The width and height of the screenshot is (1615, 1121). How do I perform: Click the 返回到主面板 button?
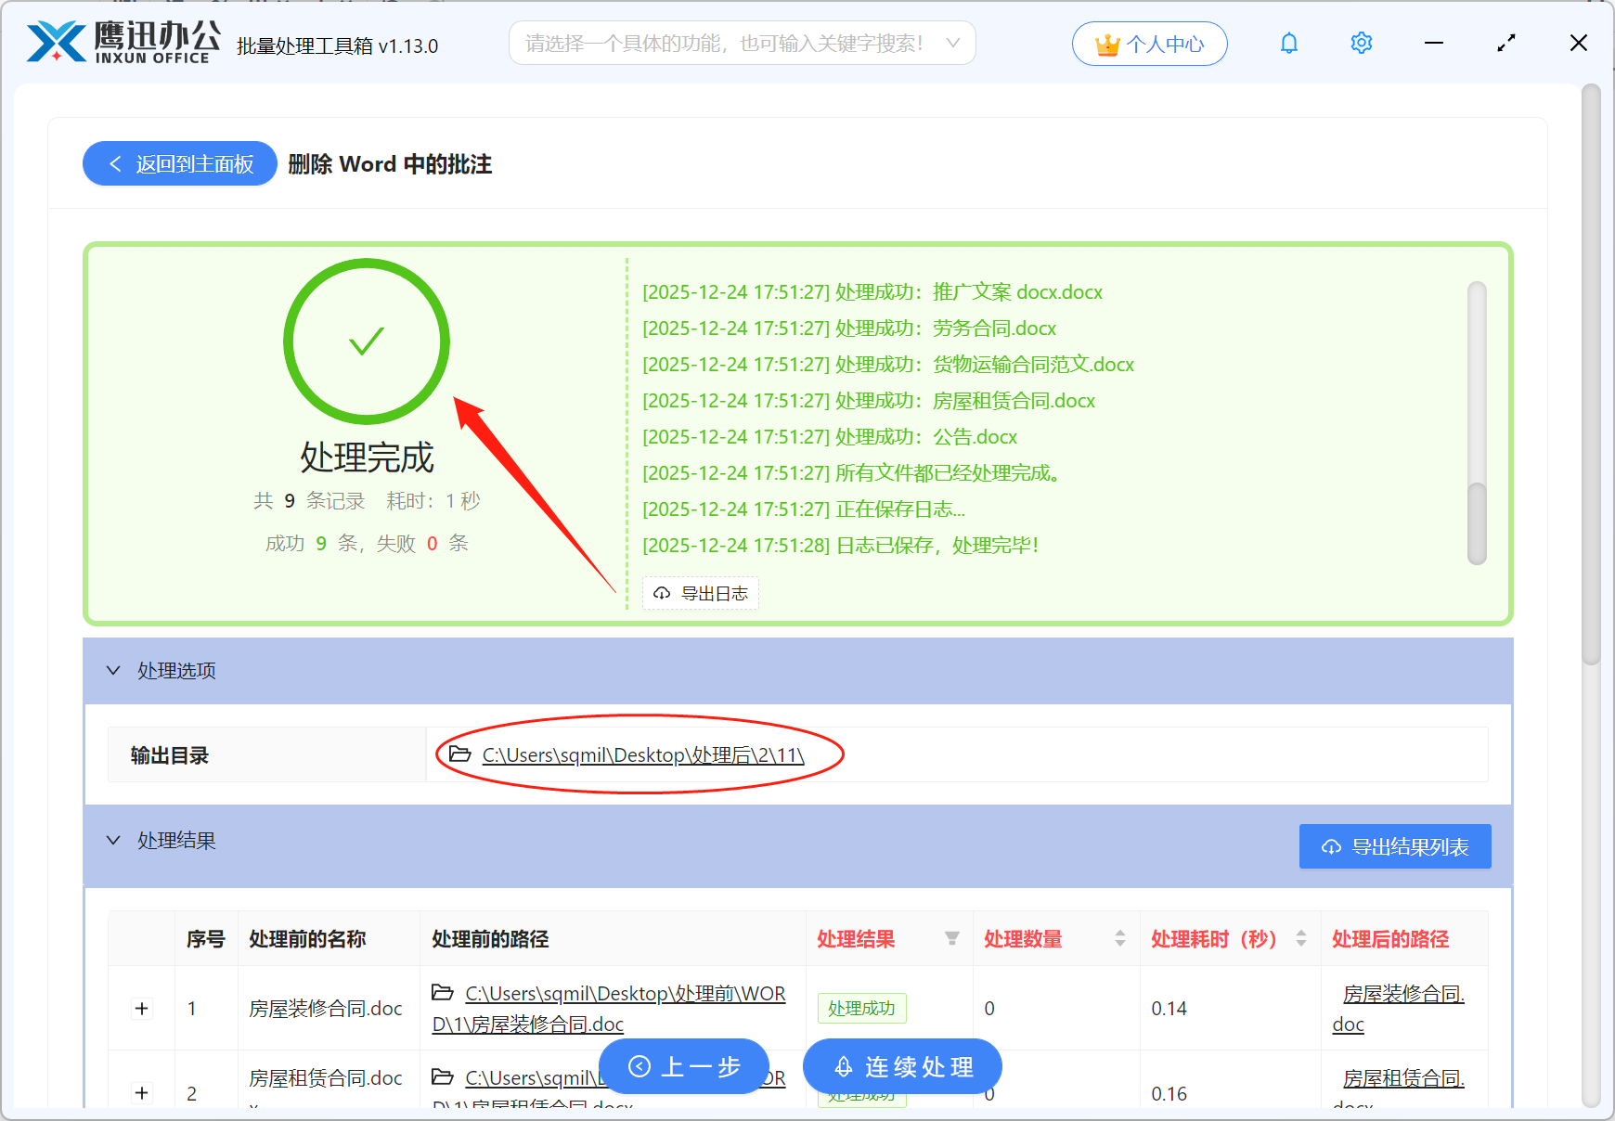click(x=179, y=163)
